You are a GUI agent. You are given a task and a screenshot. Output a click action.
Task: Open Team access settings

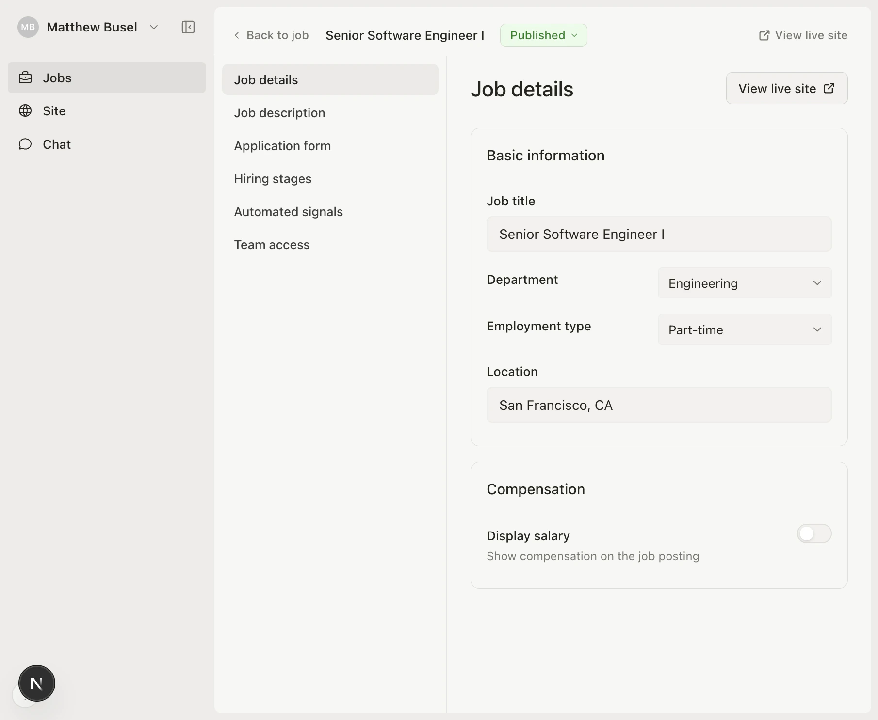(272, 245)
